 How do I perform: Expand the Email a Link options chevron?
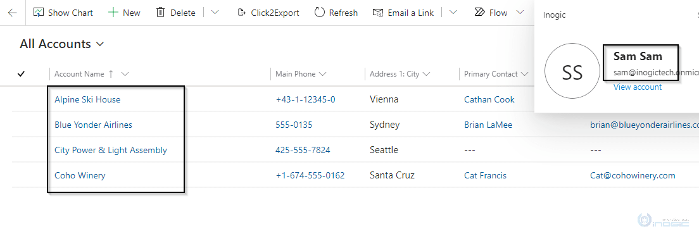click(x=453, y=13)
